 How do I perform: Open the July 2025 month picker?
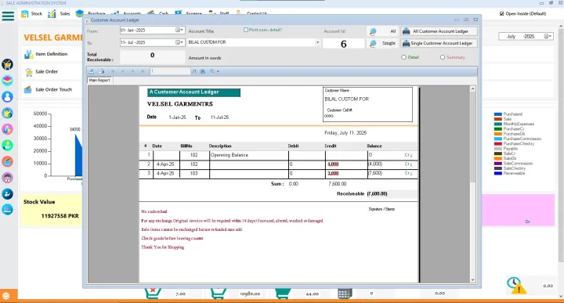point(548,36)
